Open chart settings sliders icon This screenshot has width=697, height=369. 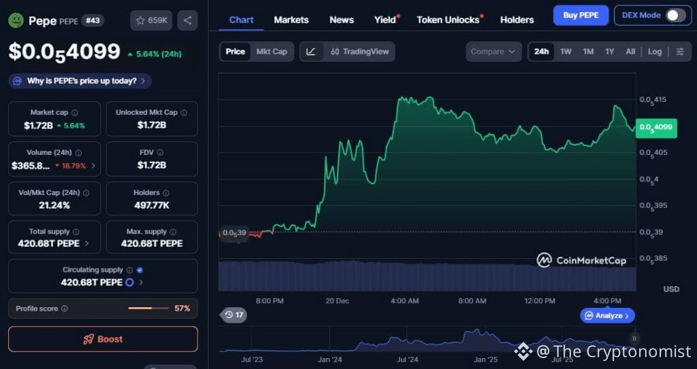680,52
